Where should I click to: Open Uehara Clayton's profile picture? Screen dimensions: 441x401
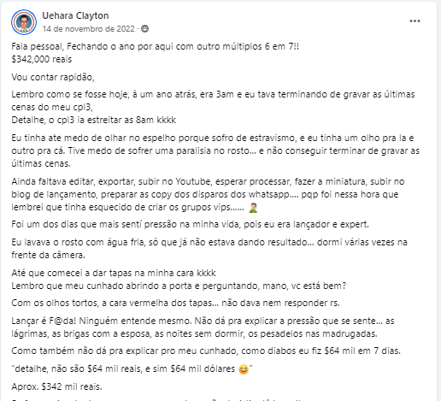24,22
